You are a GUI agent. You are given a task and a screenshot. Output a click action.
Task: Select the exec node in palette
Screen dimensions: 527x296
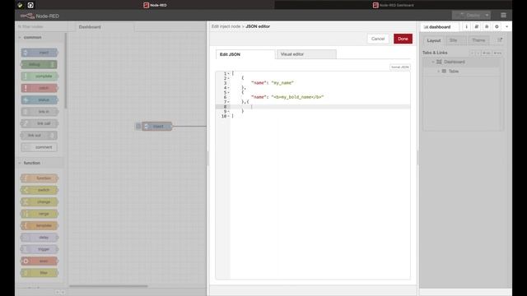click(40, 261)
